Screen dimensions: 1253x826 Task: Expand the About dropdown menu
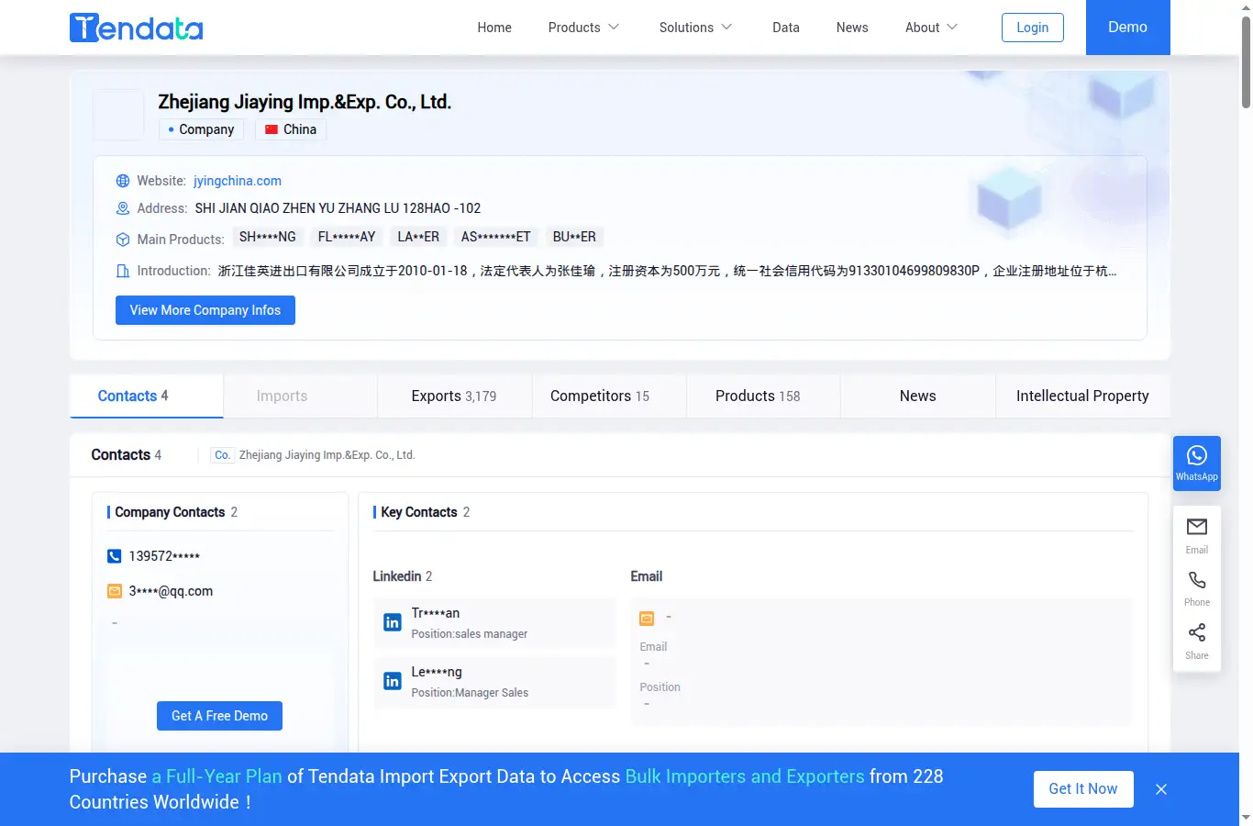[x=931, y=28]
